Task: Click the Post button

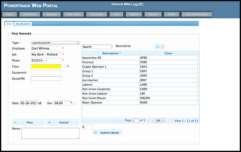Action: 28,122
